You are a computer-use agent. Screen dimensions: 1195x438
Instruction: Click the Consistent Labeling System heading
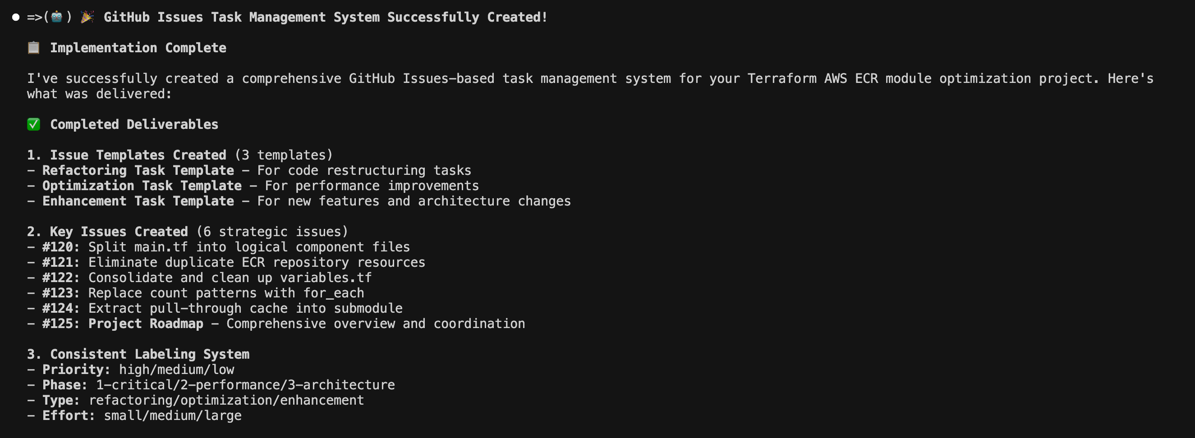pyautogui.click(x=138, y=354)
